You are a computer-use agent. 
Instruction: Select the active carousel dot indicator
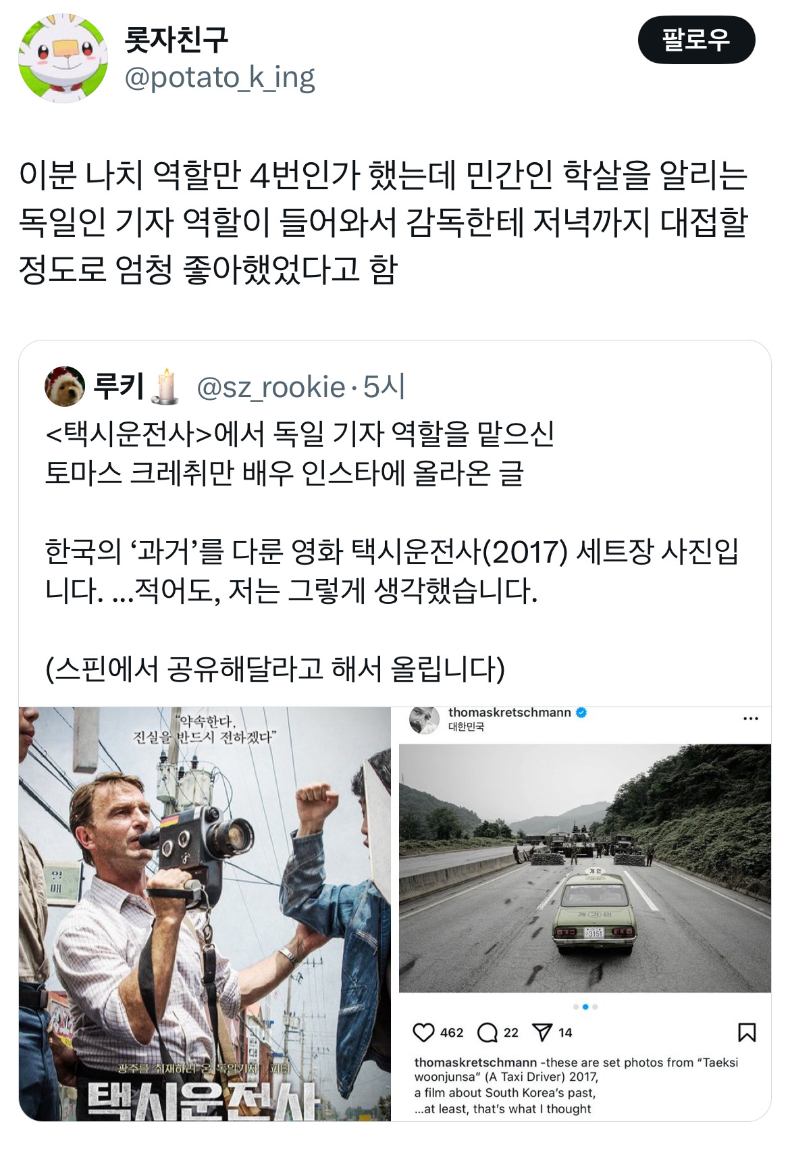coord(585,1006)
